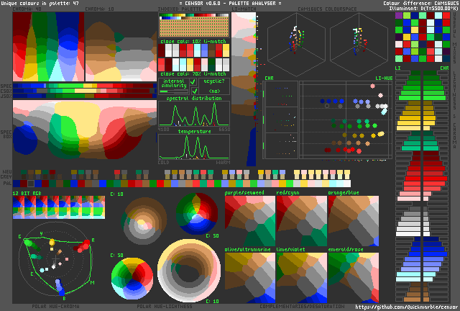
Task: Click the Censor v0.6.0 Palette Analyser title
Action: tap(230, 3)
